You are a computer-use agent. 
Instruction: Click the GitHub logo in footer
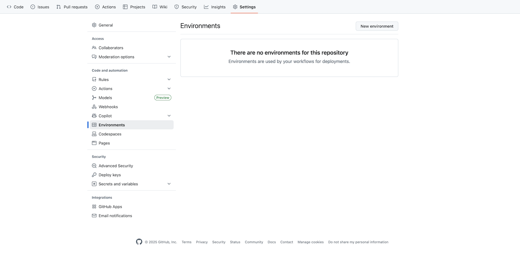pos(139,242)
